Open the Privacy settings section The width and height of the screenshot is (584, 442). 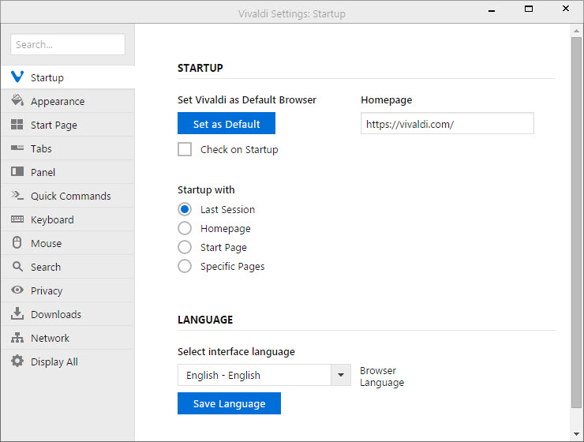point(68,290)
